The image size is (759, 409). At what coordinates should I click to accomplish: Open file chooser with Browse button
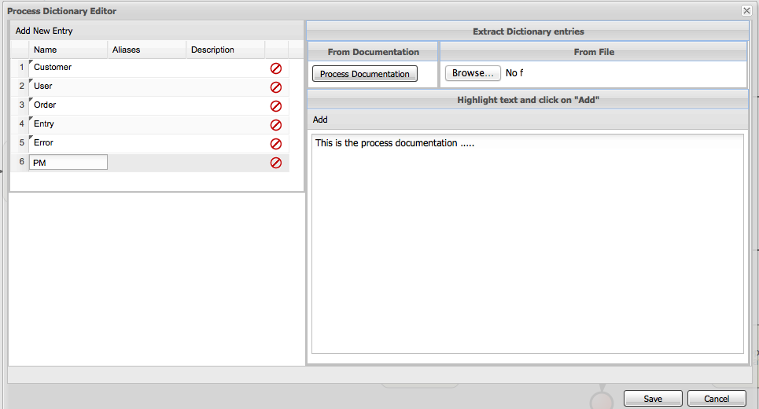point(473,73)
